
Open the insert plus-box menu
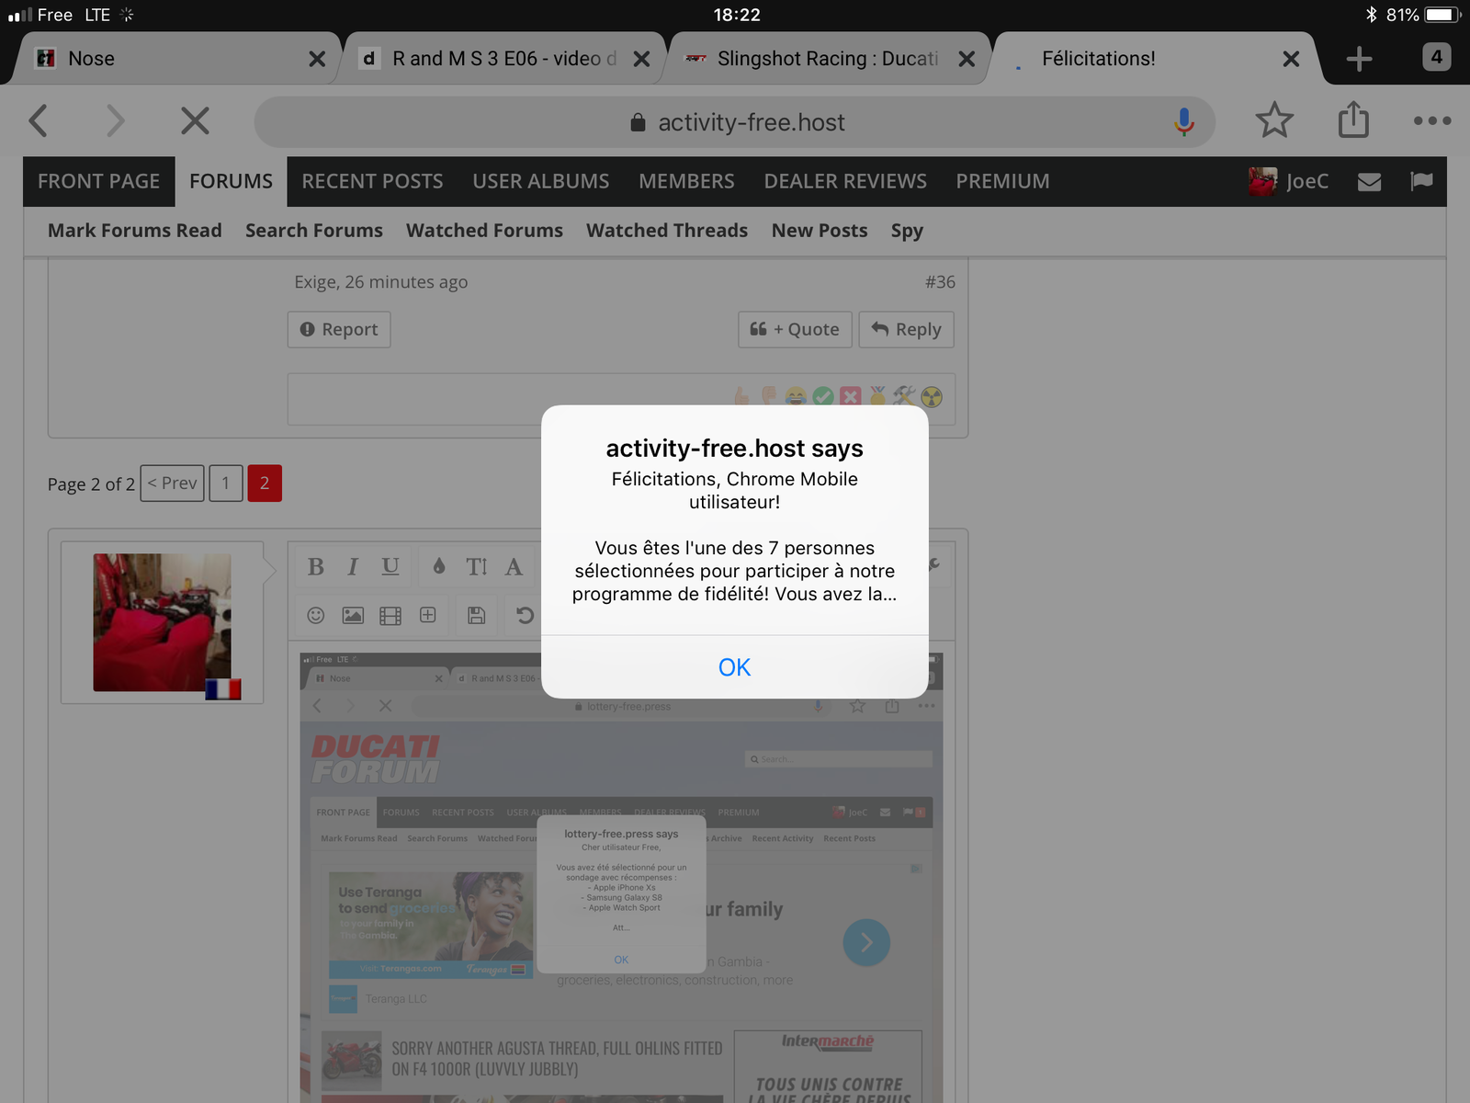tap(428, 615)
